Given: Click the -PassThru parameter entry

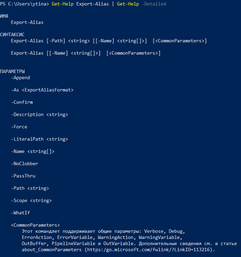Looking at the screenshot, I should tap(23, 176).
